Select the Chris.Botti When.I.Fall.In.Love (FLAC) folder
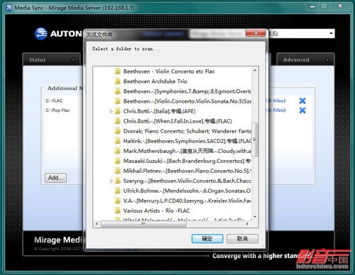The image size is (355, 275). coord(177,121)
